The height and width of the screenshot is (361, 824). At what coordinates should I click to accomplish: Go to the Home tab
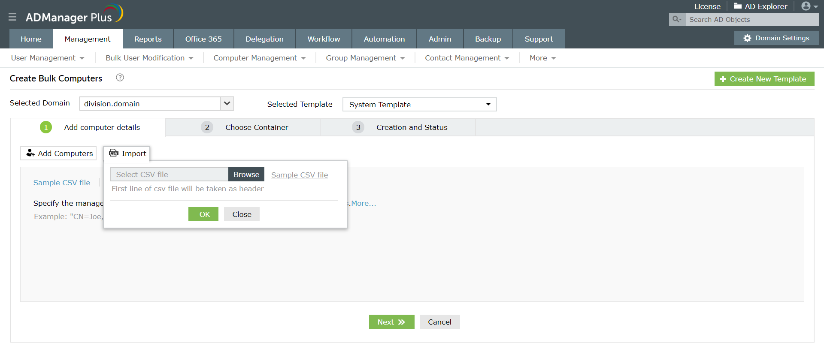[31, 39]
